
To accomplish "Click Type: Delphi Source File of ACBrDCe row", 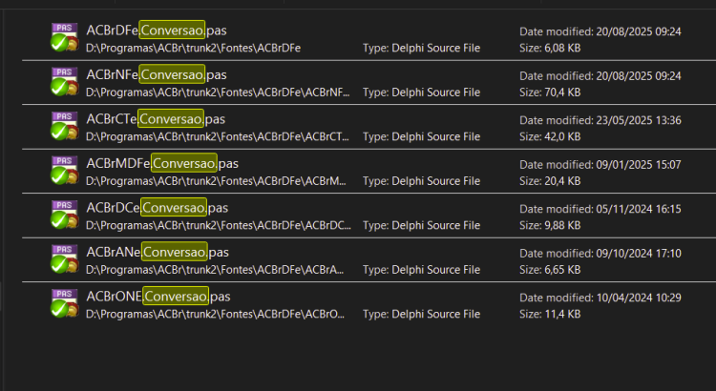I will pyautogui.click(x=421, y=225).
